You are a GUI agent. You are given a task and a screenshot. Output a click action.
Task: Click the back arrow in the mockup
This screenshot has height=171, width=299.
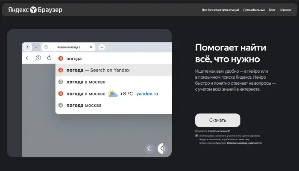click(x=28, y=58)
